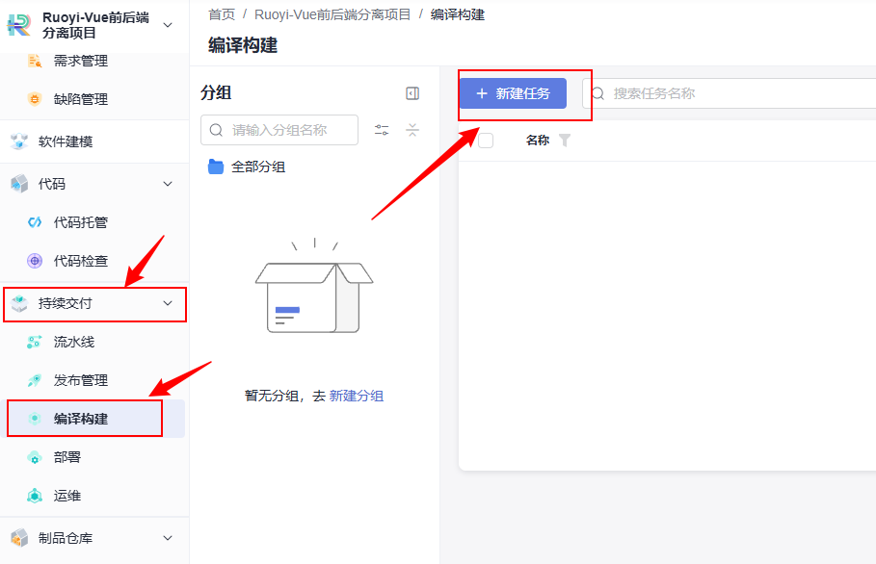Image resolution: width=876 pixels, height=564 pixels.
Task: Click the 流水线 pipeline icon
Action: 35,342
